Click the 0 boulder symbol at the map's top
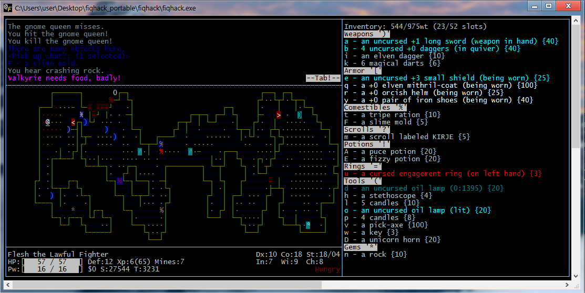 pos(115,92)
